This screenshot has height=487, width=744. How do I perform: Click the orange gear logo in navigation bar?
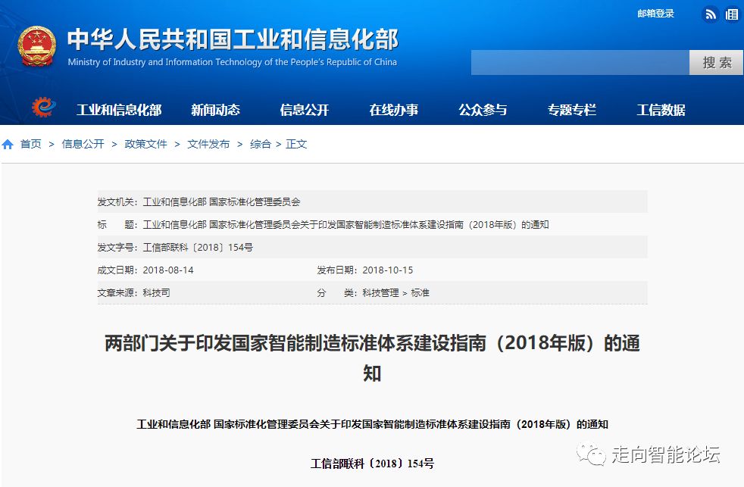click(44, 107)
